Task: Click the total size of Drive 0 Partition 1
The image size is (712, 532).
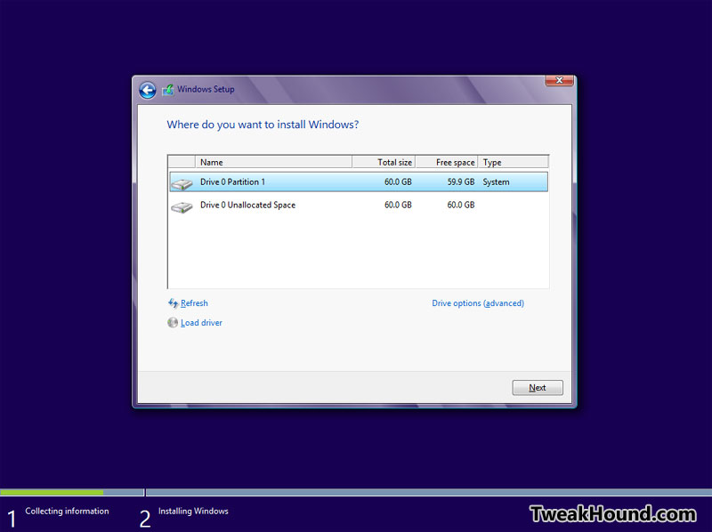Action: (x=398, y=182)
